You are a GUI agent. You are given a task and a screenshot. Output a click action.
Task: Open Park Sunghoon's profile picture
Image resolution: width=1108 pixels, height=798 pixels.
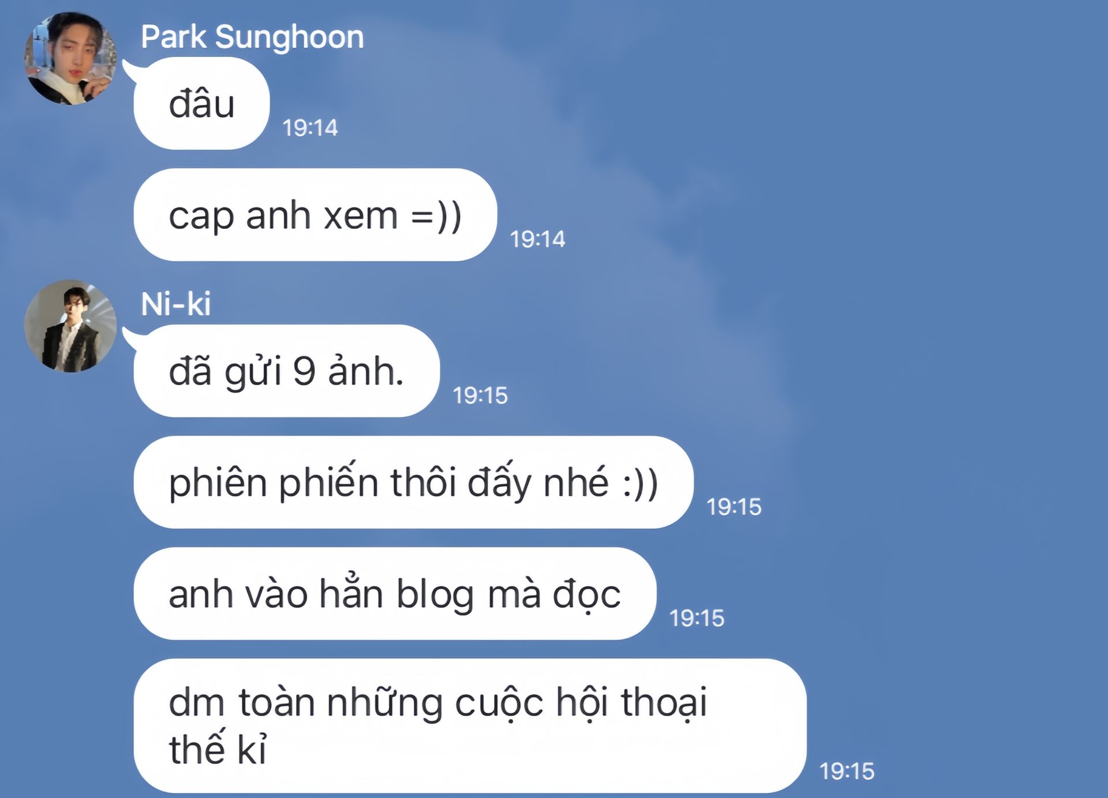click(x=70, y=58)
